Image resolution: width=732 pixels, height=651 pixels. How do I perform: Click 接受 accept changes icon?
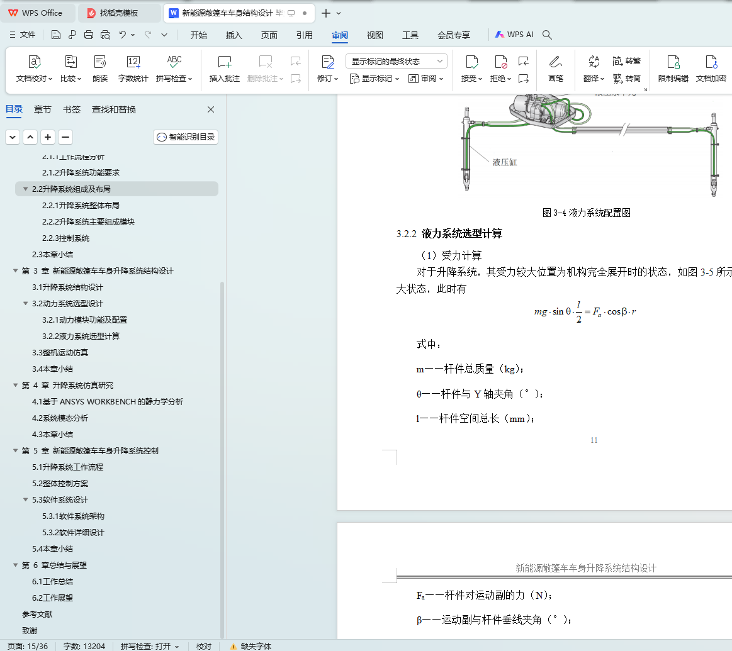coord(472,62)
